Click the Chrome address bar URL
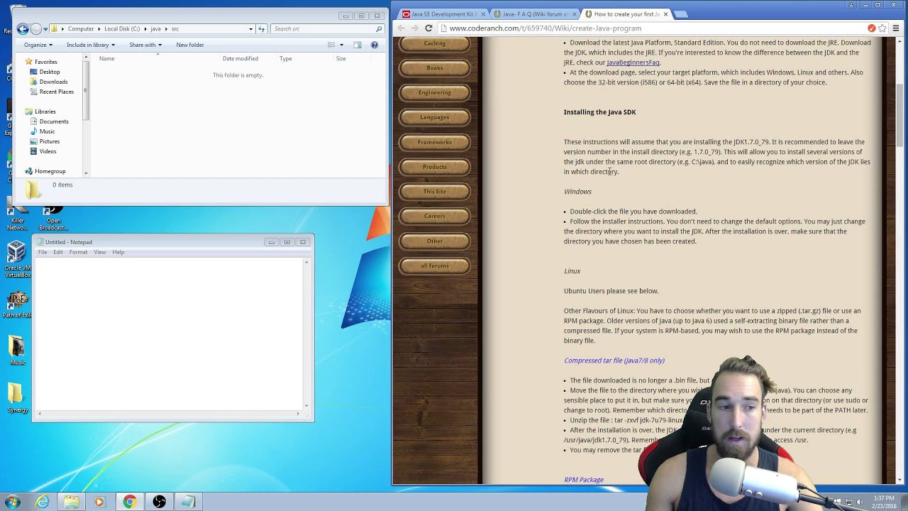The image size is (908, 511). pos(545,28)
